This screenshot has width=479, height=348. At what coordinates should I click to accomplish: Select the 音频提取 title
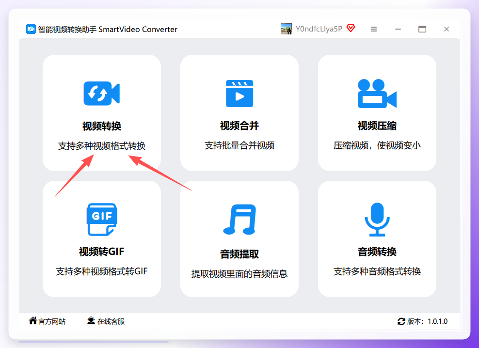pos(239,254)
